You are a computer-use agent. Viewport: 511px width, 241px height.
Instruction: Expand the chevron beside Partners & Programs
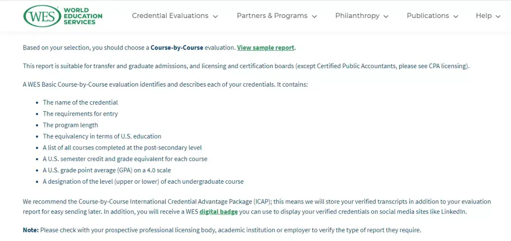pos(315,17)
